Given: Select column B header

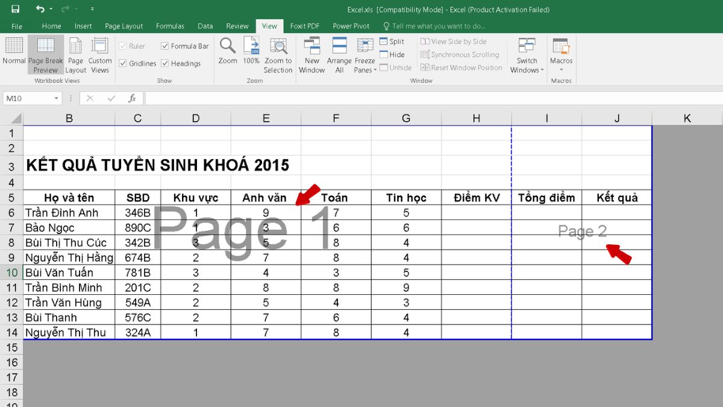Looking at the screenshot, I should pos(69,119).
